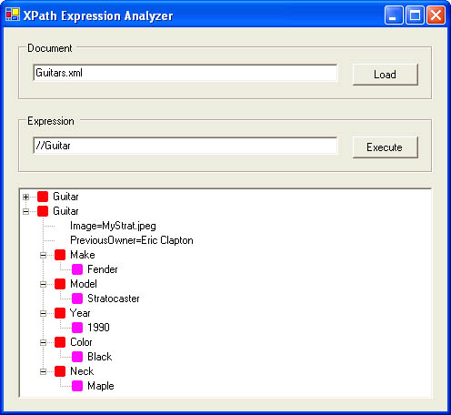Click the app icon in title bar
Screen dimensions: 451x415
(x=13, y=15)
